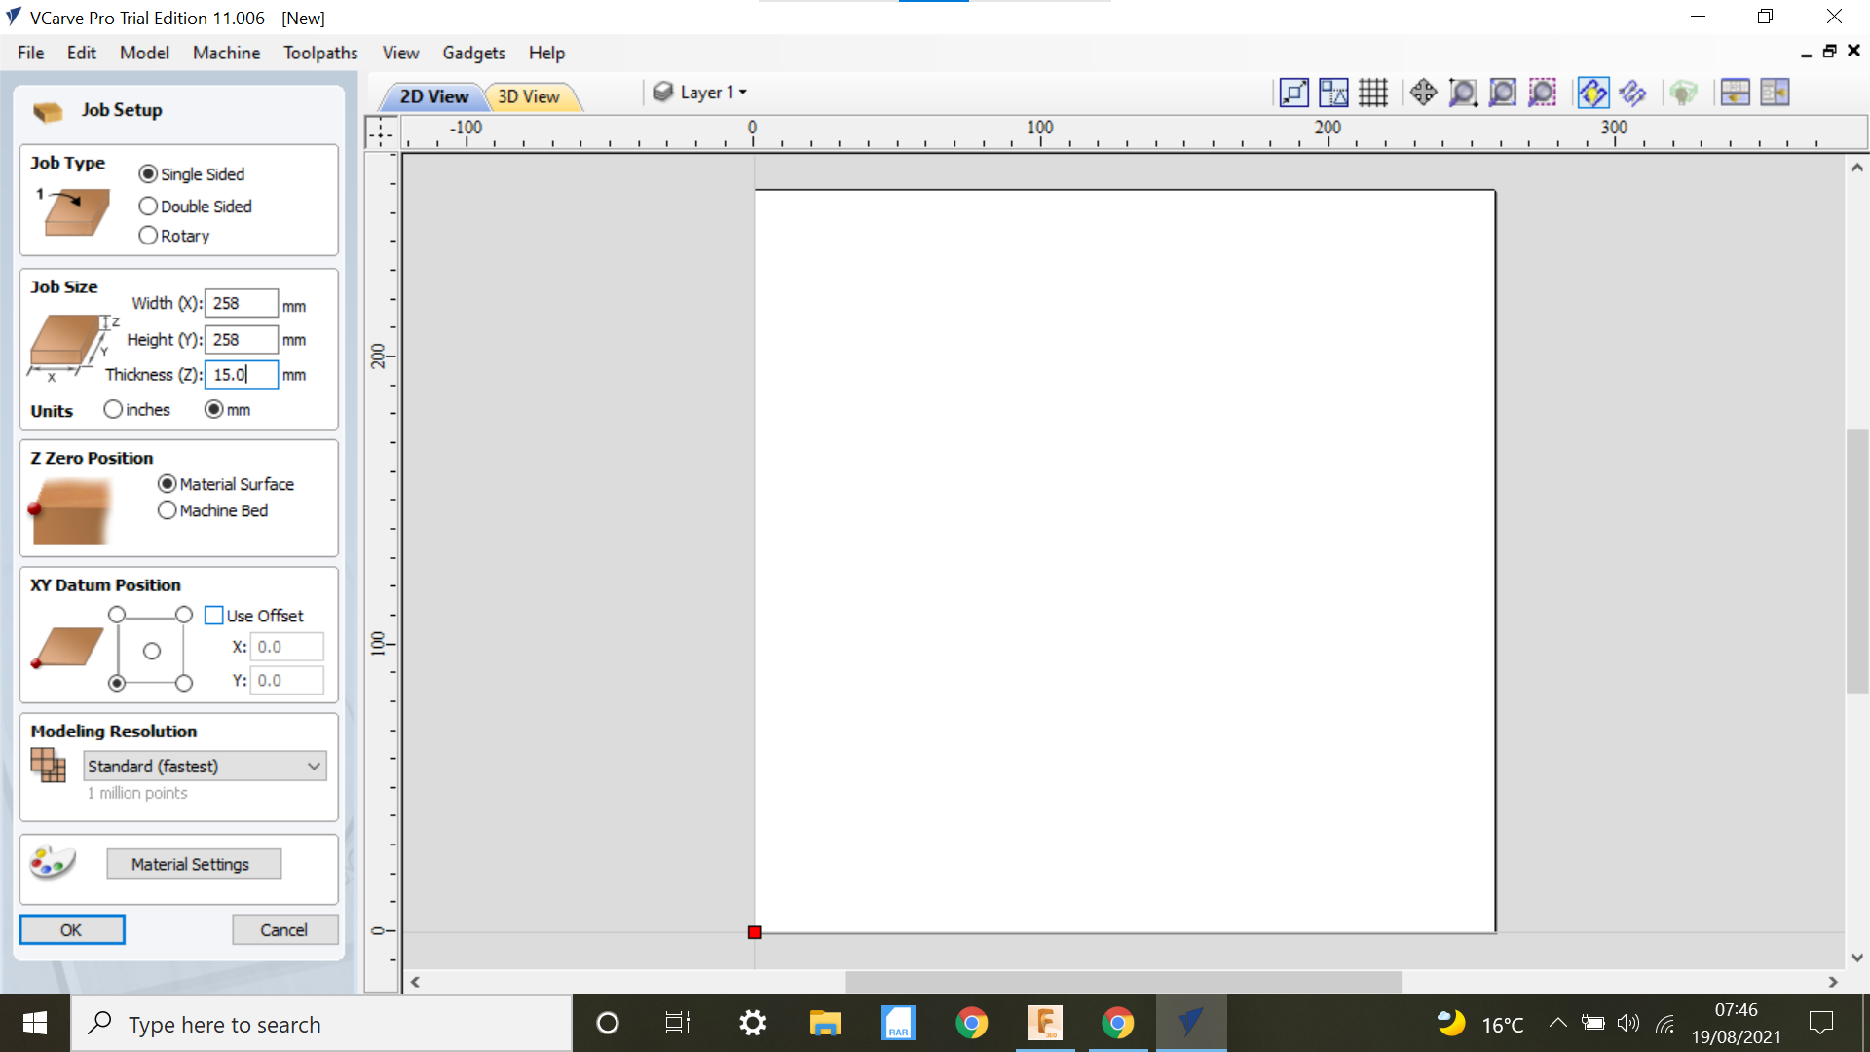Screen dimensions: 1870x1052
Task: Open the Modeling Resolution dropdown
Action: (x=204, y=767)
